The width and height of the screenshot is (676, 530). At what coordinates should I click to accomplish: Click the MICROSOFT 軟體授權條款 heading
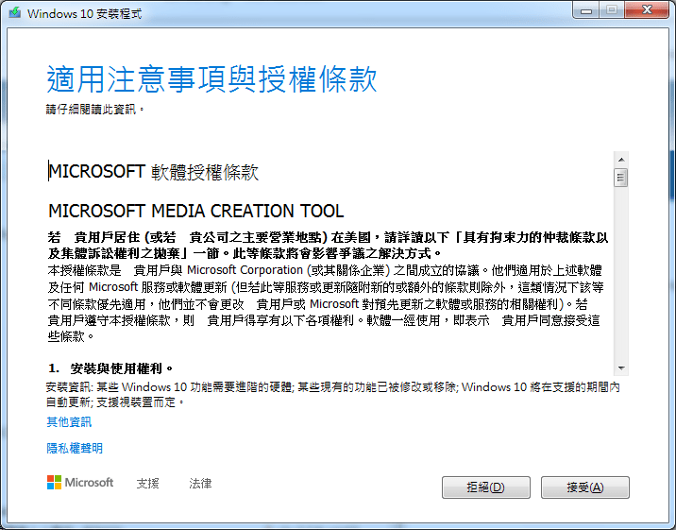[x=153, y=172]
